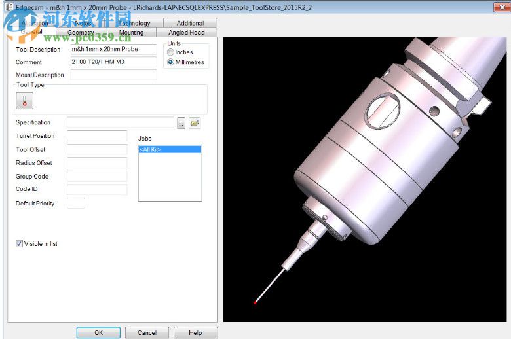Click the Code ID field
The width and height of the screenshot is (511, 339).
pos(97,190)
